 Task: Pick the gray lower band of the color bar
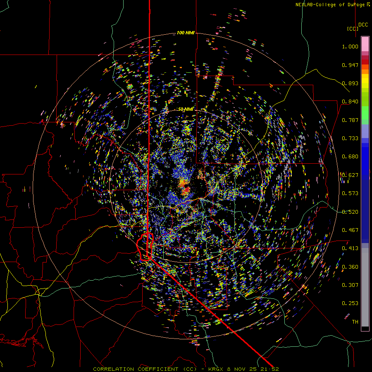coord(365,287)
